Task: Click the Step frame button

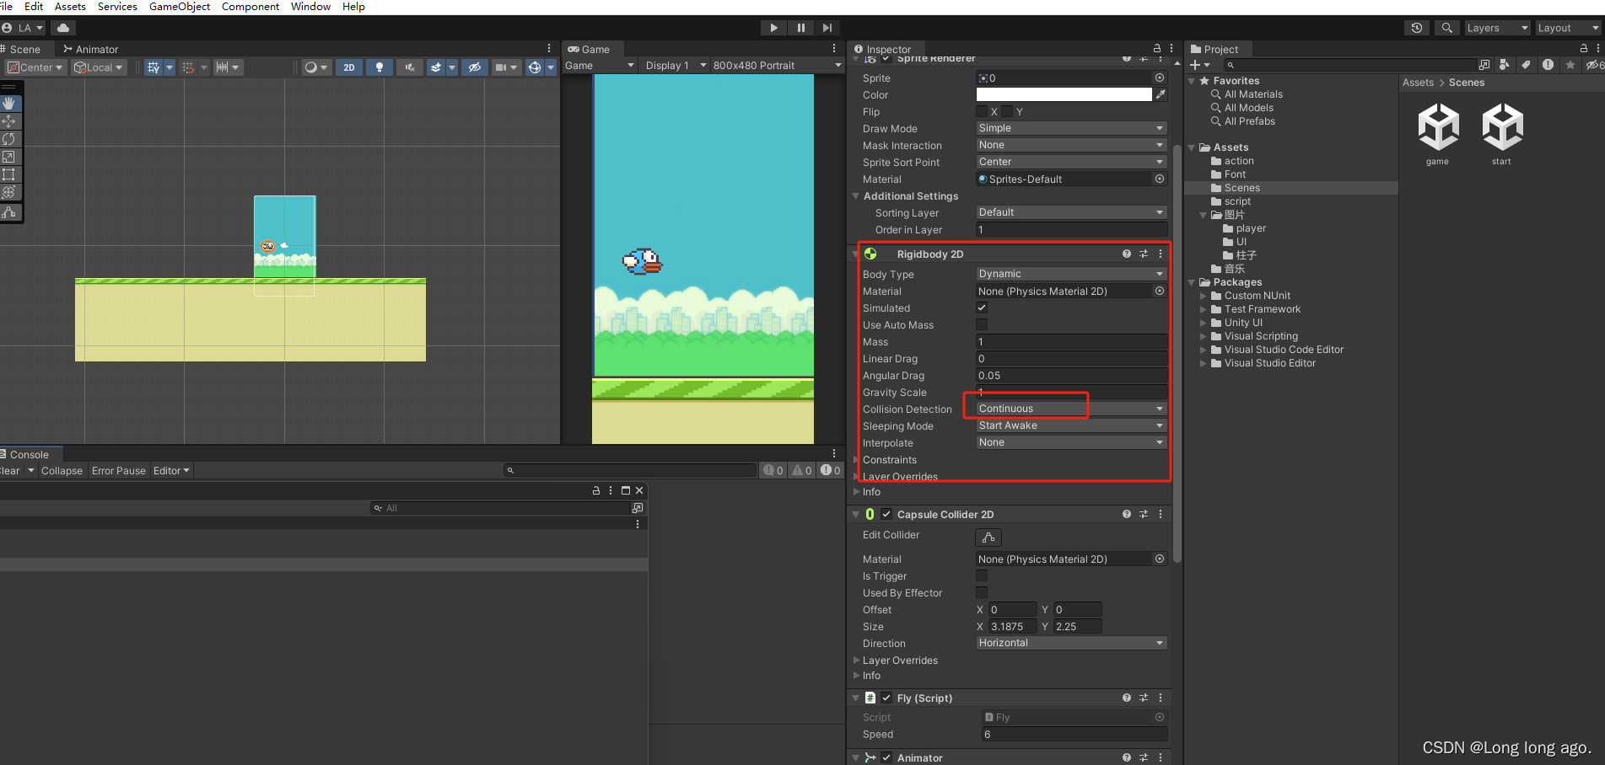Action: tap(827, 28)
